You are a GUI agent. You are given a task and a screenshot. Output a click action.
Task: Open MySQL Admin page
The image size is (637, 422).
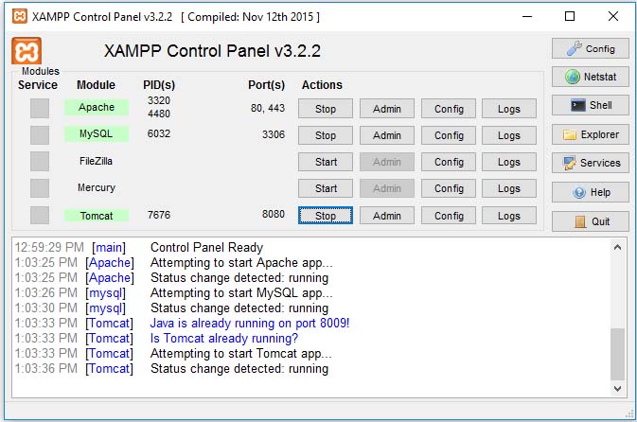click(x=387, y=135)
